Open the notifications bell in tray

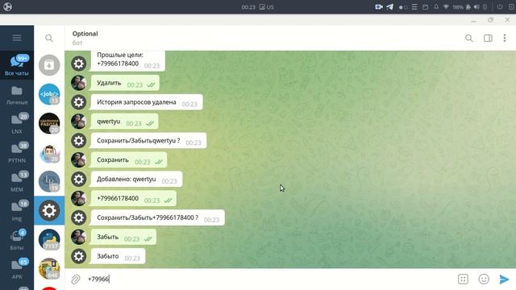tap(436, 7)
